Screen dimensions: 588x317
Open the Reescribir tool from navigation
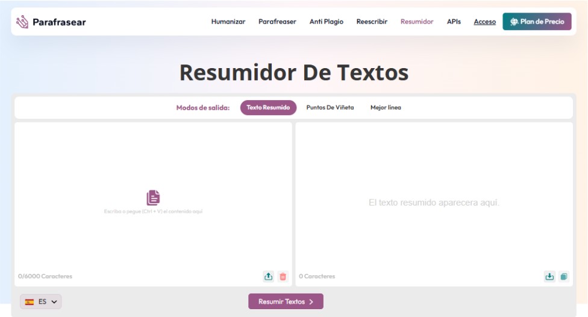pyautogui.click(x=372, y=22)
